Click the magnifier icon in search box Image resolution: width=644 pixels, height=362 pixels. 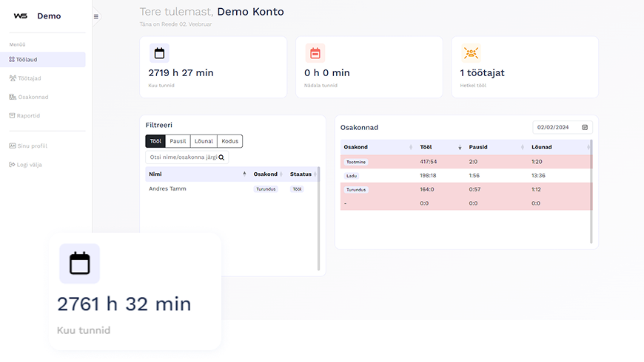(221, 157)
